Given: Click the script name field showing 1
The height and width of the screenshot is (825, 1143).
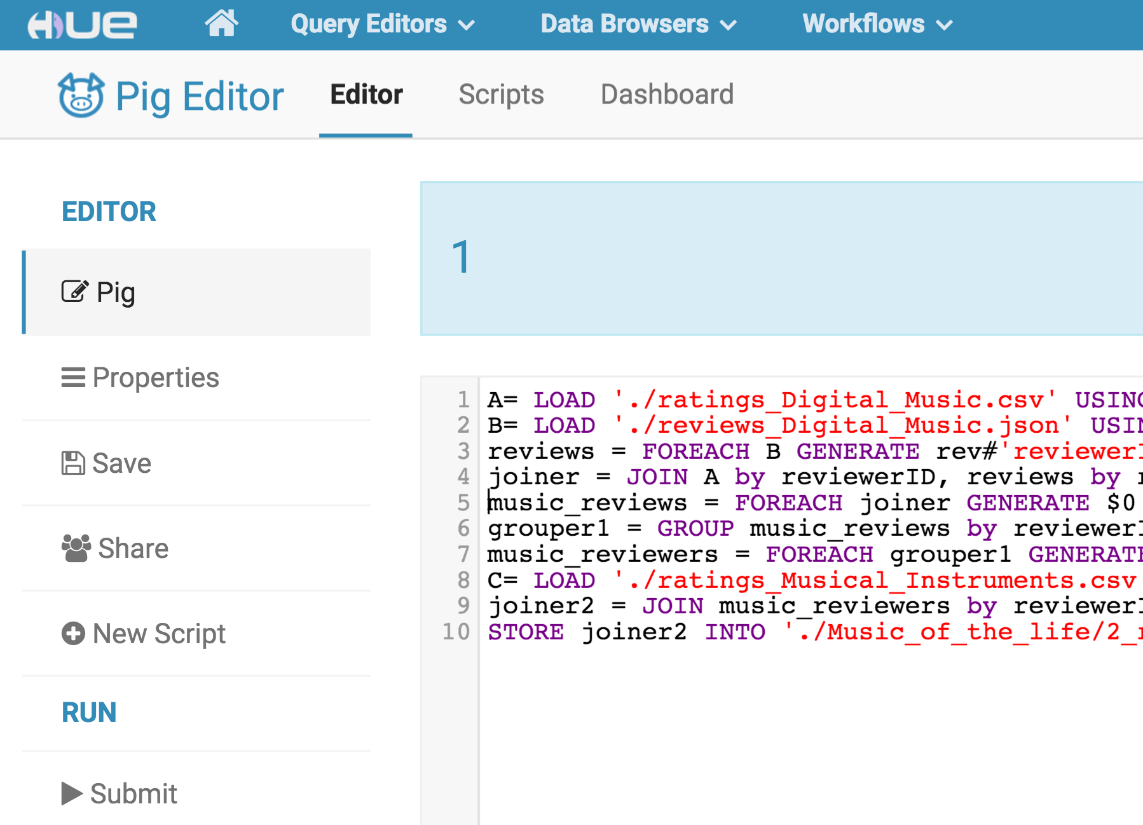Looking at the screenshot, I should click(781, 259).
